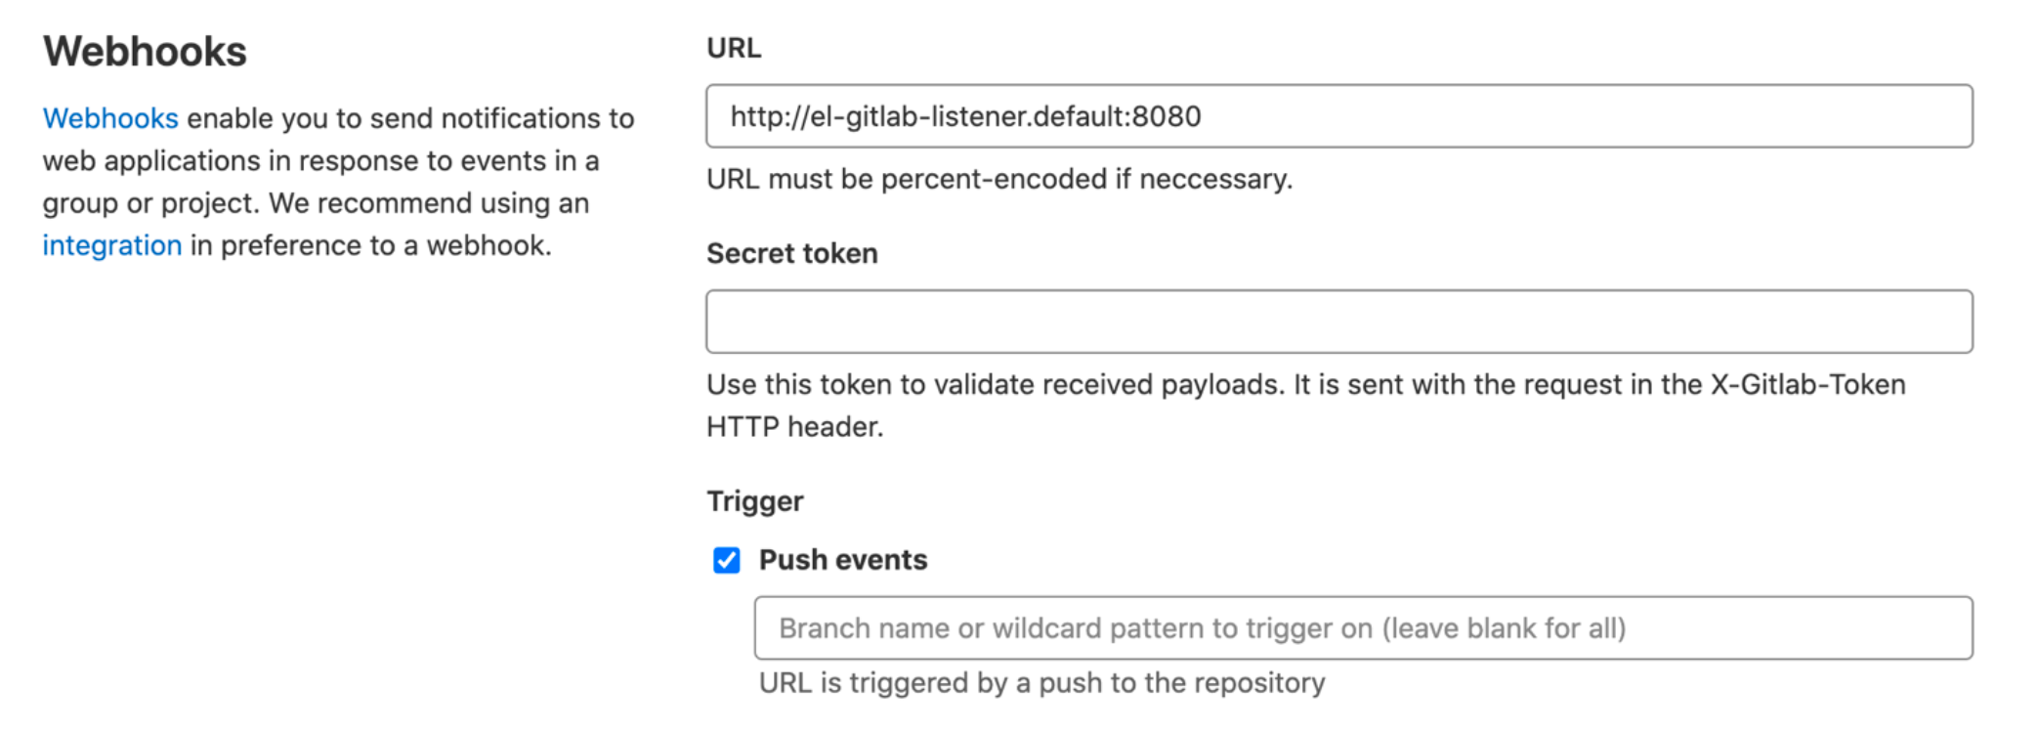
Task: Click the Push events label text
Action: click(x=843, y=560)
